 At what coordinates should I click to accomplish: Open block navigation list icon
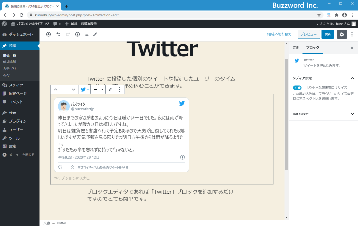[87, 34]
